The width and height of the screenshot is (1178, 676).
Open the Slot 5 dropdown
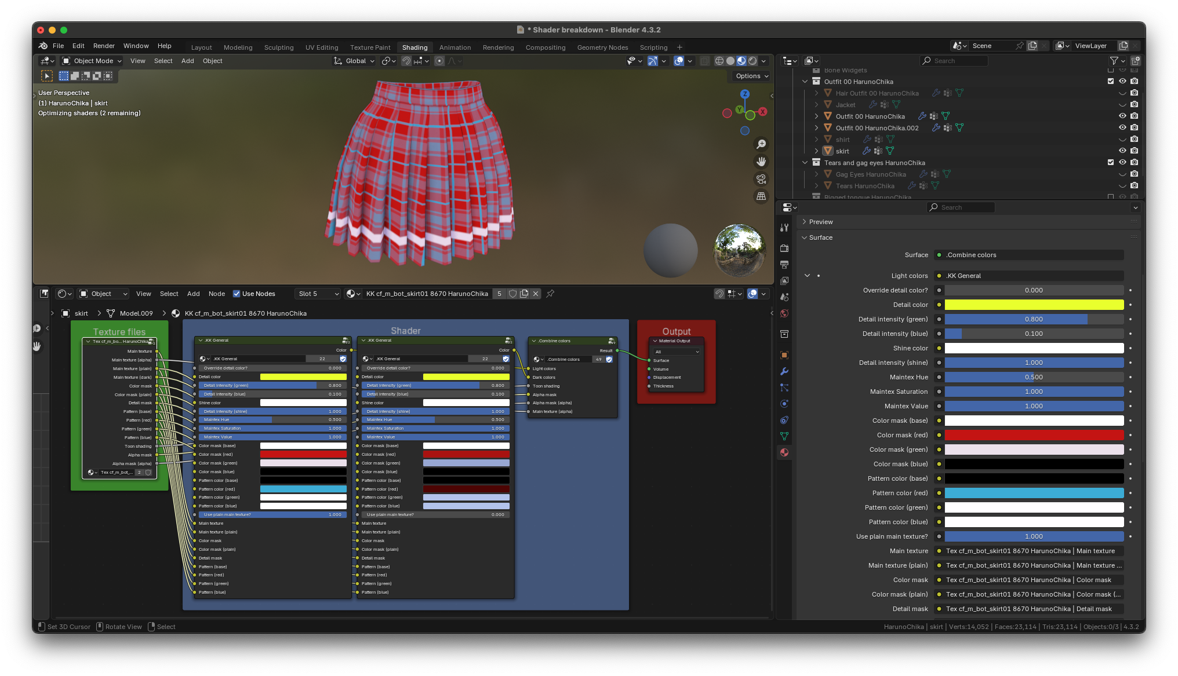pyautogui.click(x=318, y=294)
